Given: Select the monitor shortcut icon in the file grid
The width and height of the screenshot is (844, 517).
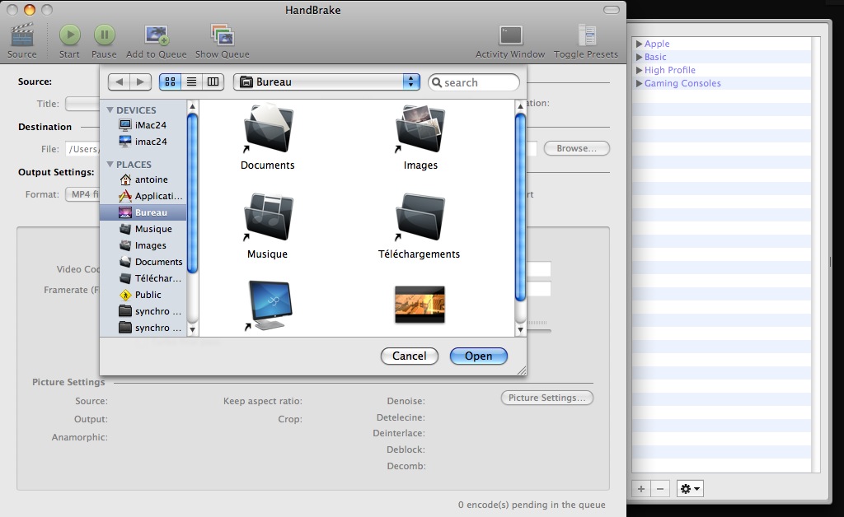Looking at the screenshot, I should click(270, 305).
